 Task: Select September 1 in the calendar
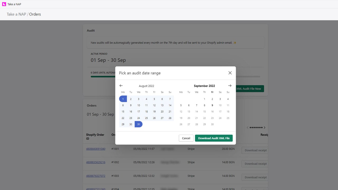(204, 99)
